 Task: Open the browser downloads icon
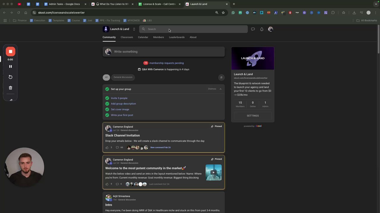(x=354, y=13)
